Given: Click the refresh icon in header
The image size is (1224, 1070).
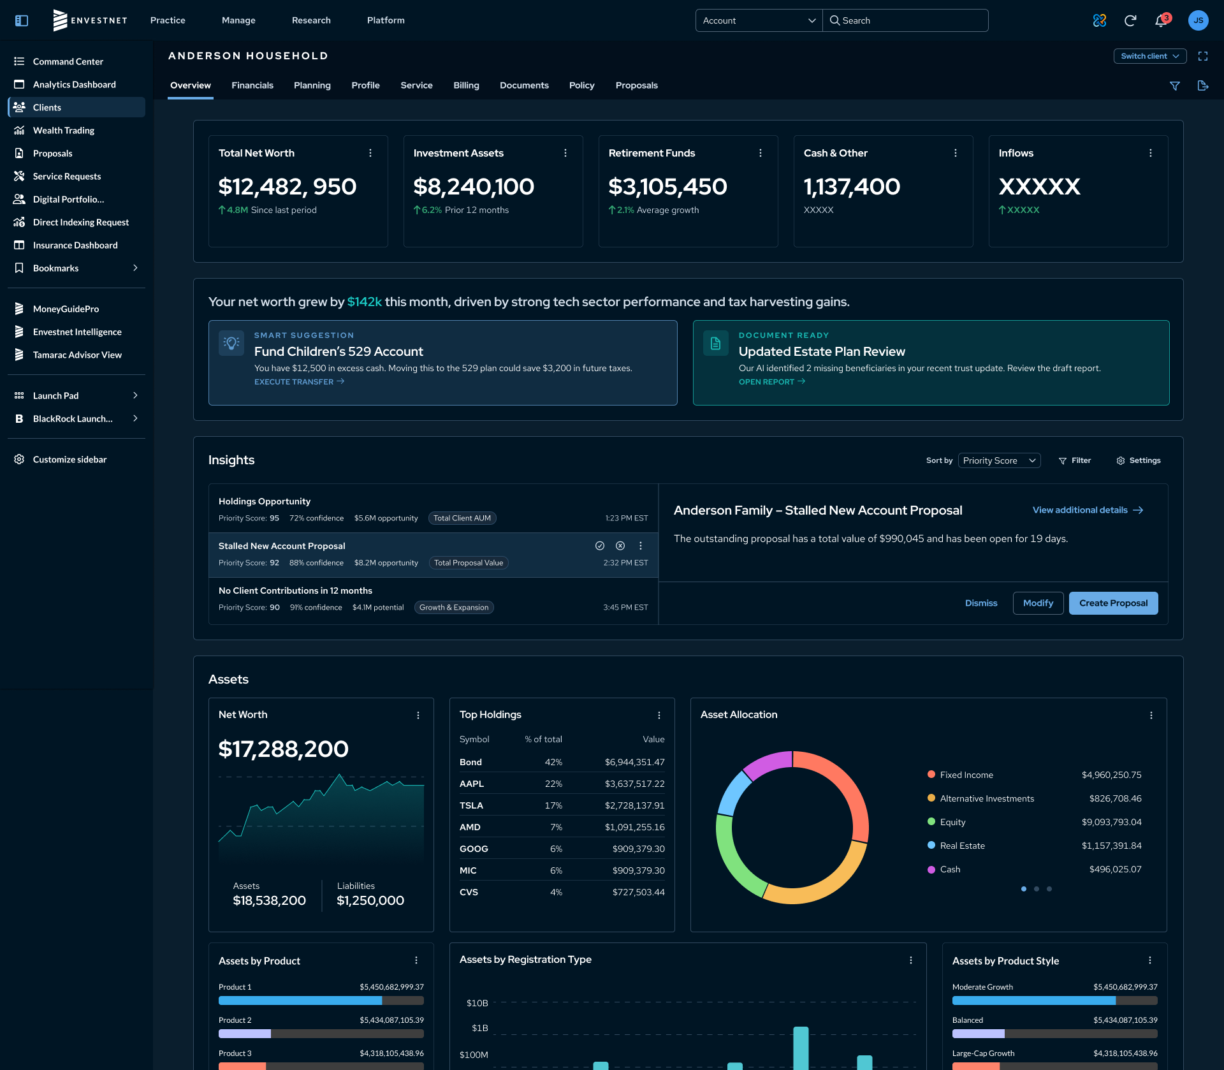Looking at the screenshot, I should coord(1130,20).
